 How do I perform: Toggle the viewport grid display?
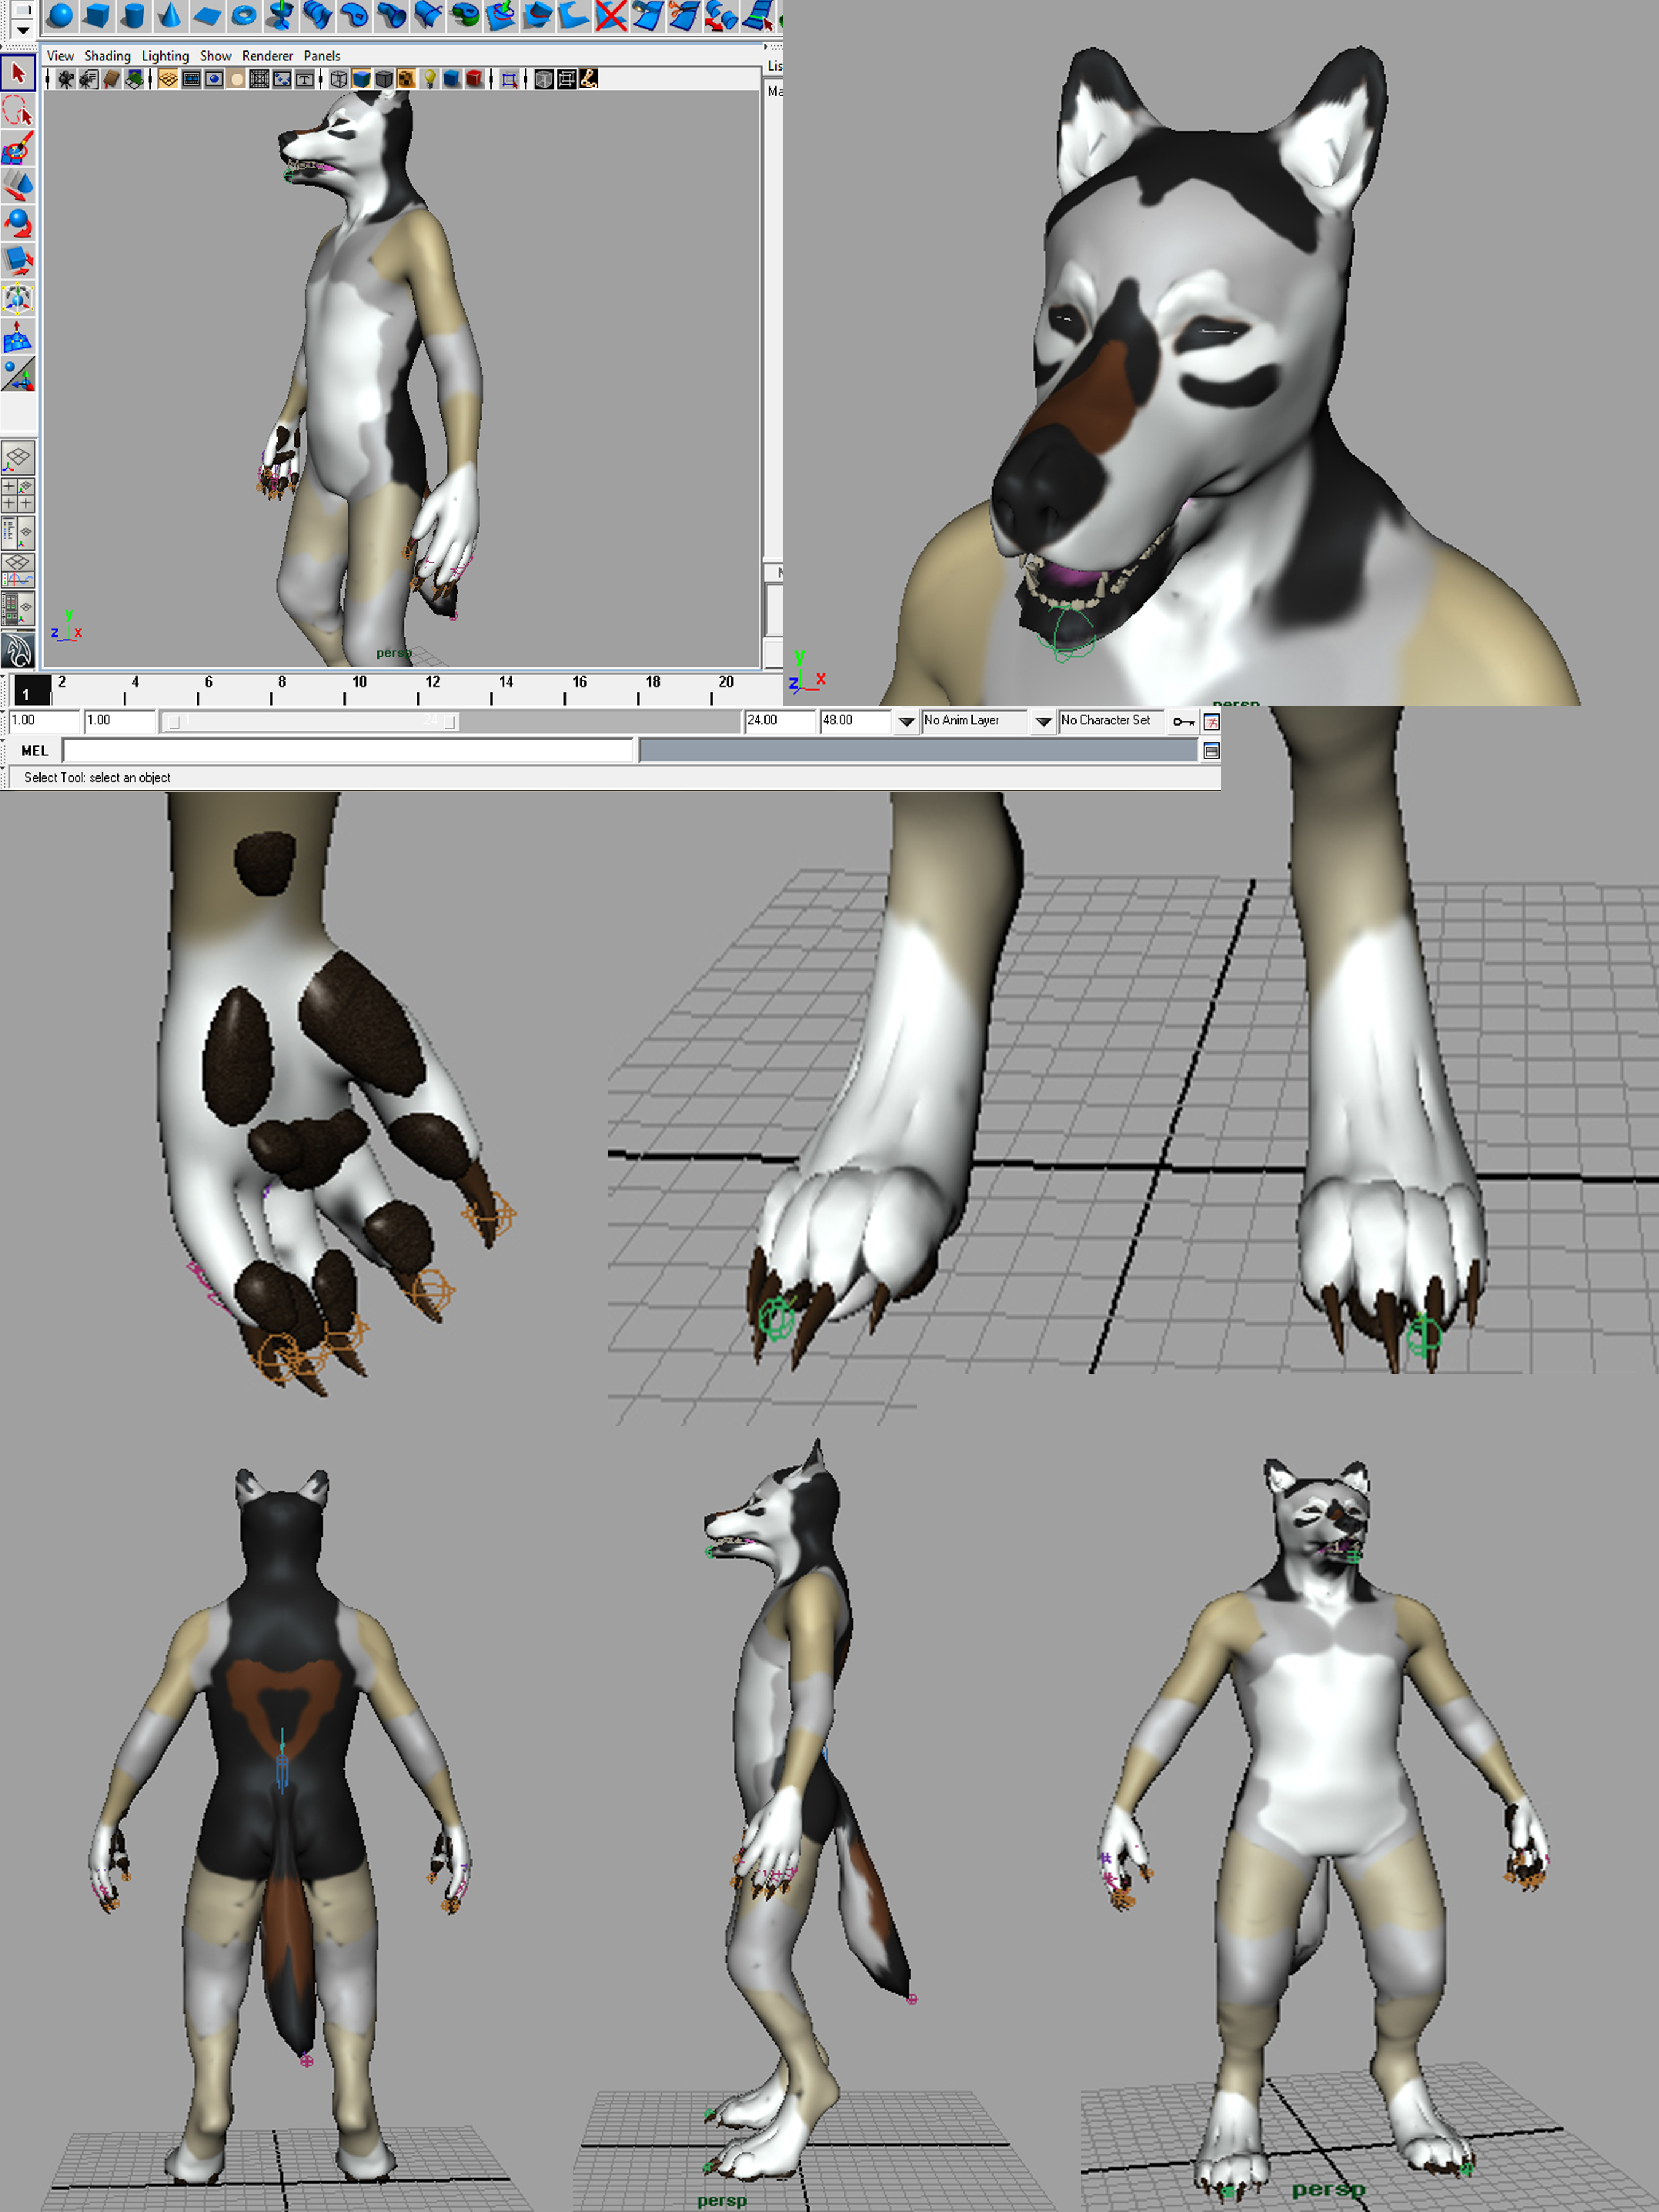tap(168, 79)
